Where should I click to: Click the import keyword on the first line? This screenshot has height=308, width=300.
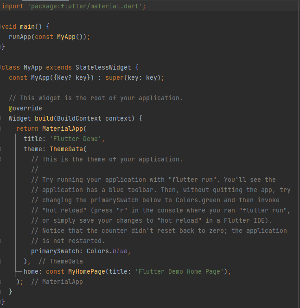(x=13, y=6)
